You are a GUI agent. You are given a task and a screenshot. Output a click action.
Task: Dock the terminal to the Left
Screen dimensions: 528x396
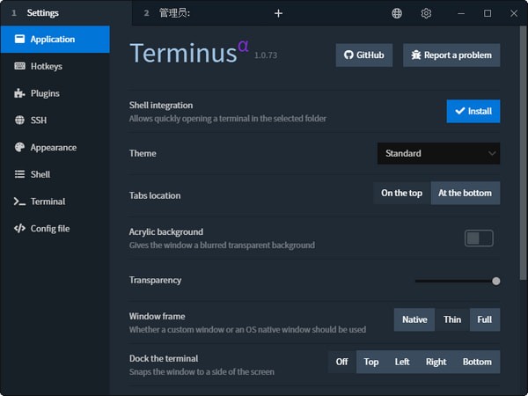[x=402, y=362]
